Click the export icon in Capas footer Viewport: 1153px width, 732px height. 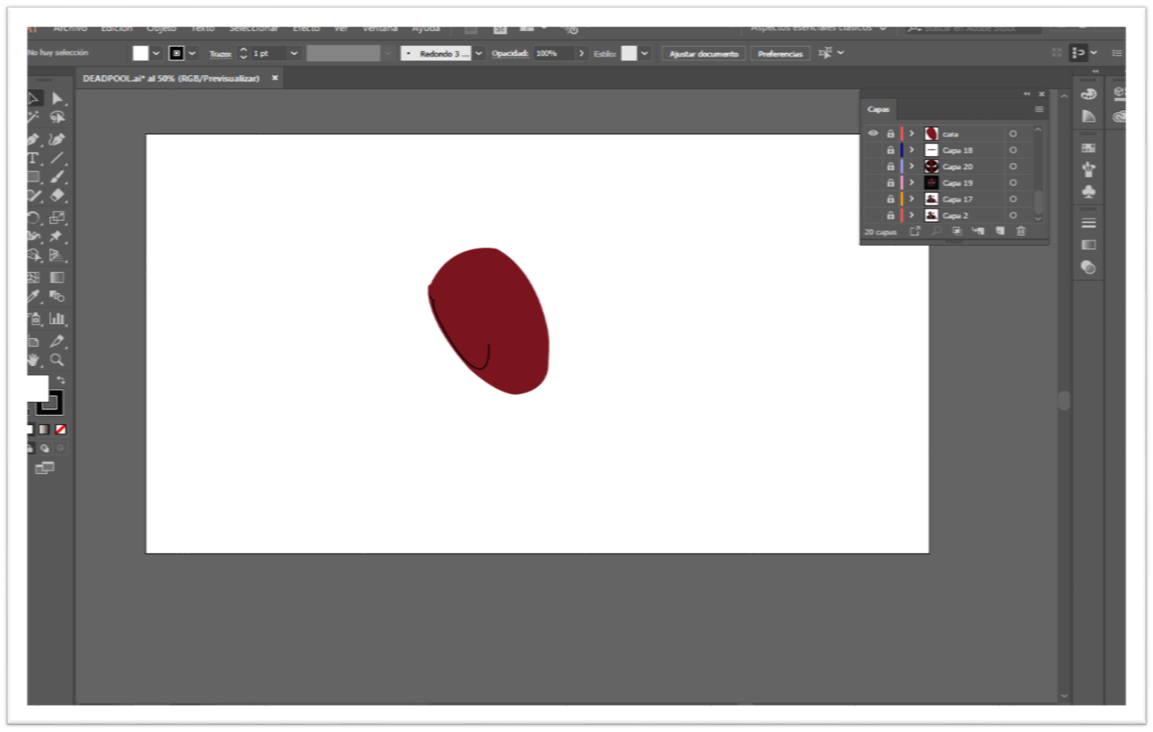[x=915, y=231]
